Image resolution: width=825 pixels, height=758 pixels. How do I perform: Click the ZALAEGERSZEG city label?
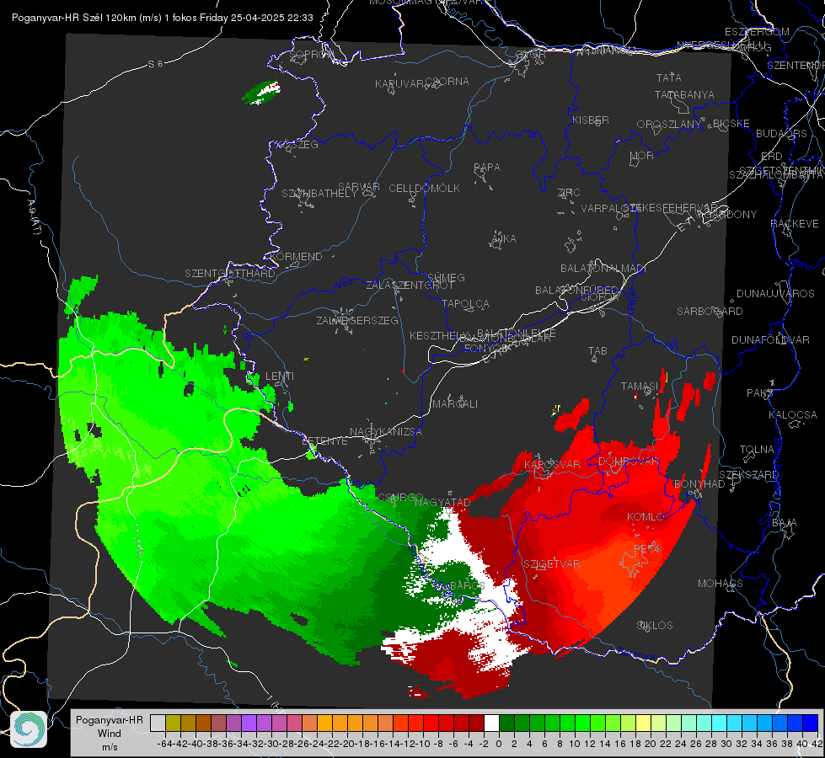[356, 320]
